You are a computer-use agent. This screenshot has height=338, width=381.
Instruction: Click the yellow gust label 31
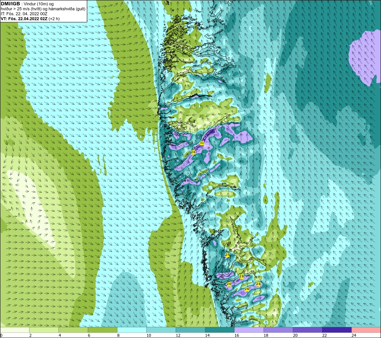202,143
